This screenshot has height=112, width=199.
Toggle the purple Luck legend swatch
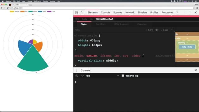pos(49,12)
